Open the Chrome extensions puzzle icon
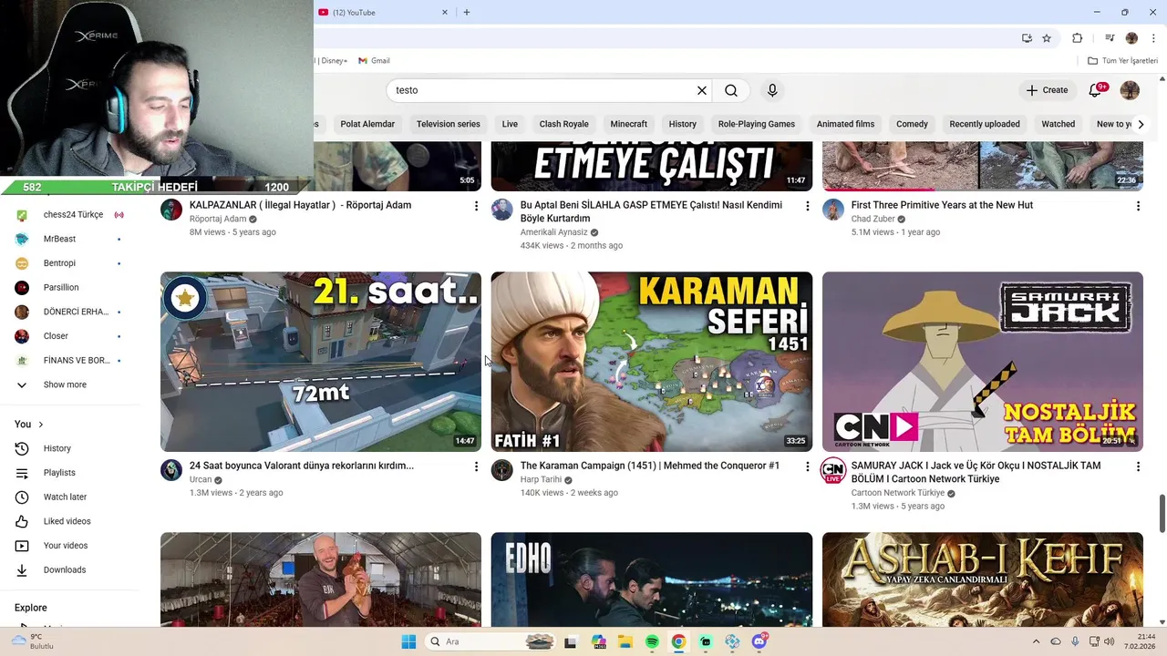The height and width of the screenshot is (656, 1167). point(1077,38)
